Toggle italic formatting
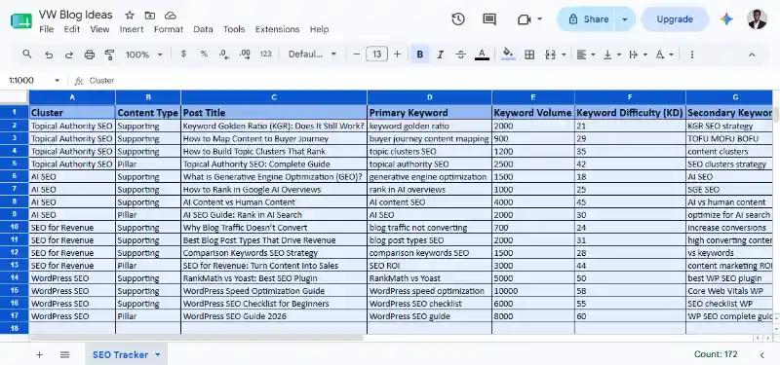 point(441,55)
